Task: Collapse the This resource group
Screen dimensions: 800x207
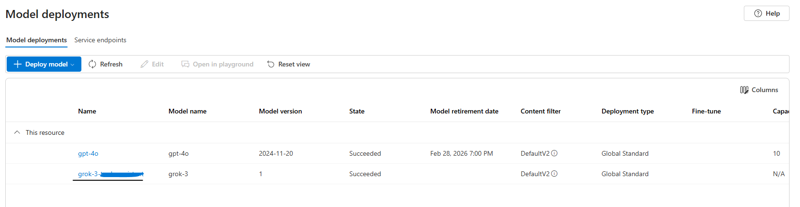Action: click(17, 132)
